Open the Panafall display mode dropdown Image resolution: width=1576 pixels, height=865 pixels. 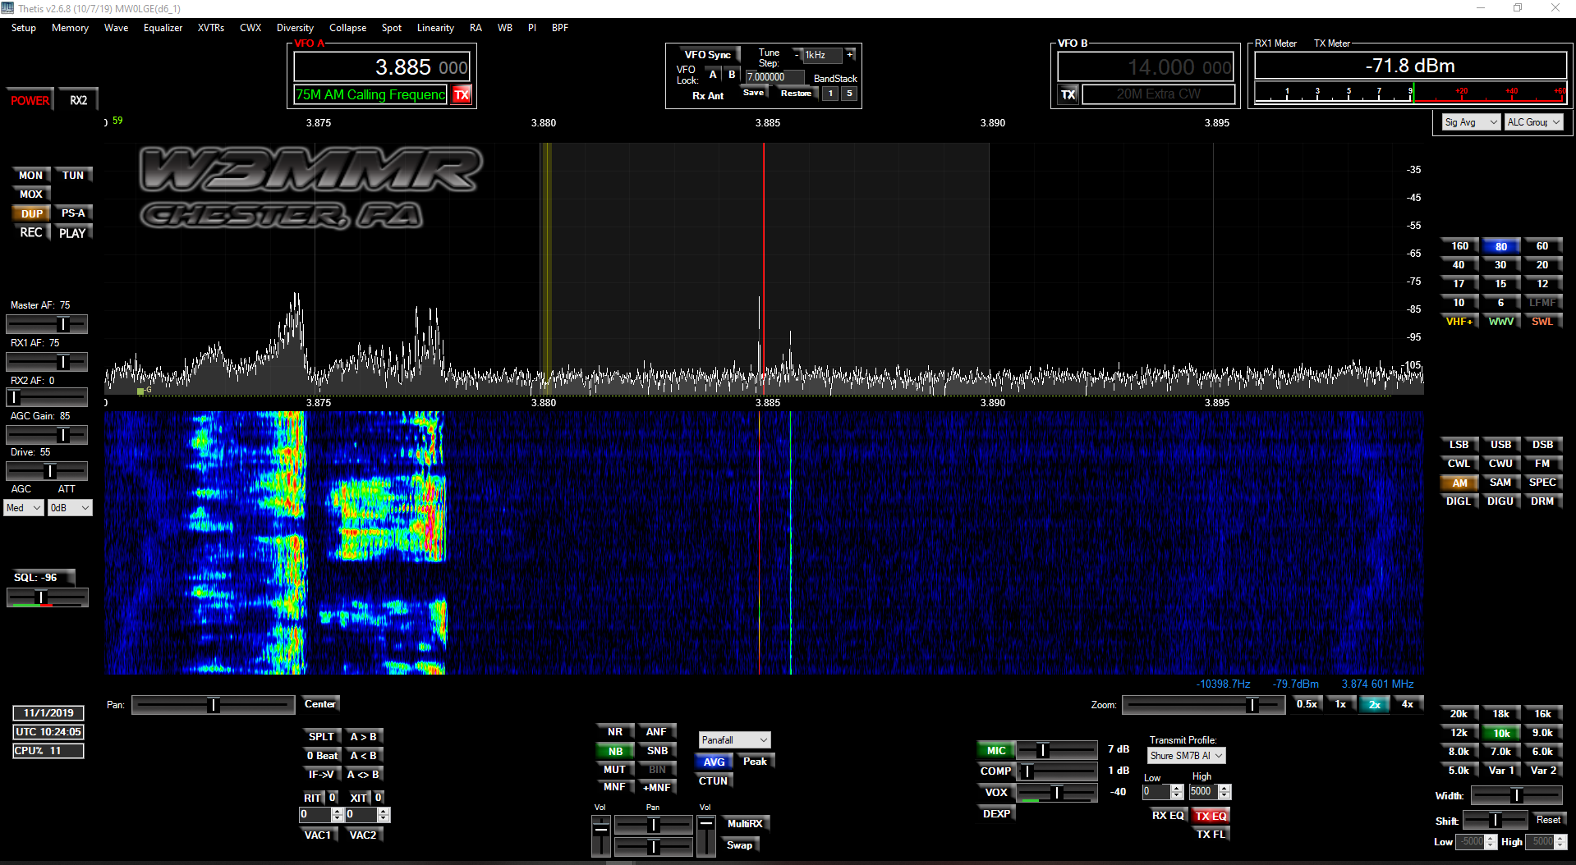pyautogui.click(x=734, y=740)
